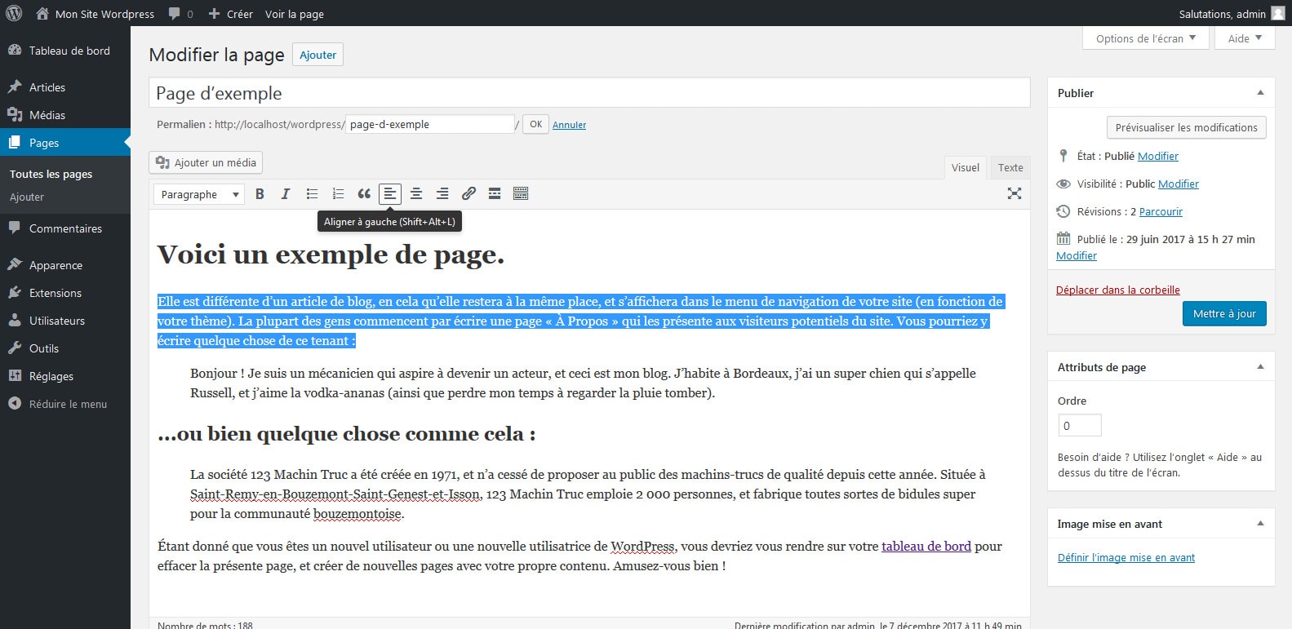Open Ajouter submenu under Pages
The image size is (1292, 629).
pos(27,197)
